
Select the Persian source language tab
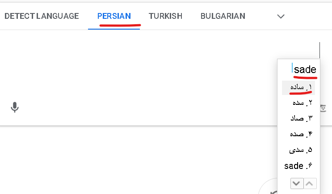tap(114, 16)
